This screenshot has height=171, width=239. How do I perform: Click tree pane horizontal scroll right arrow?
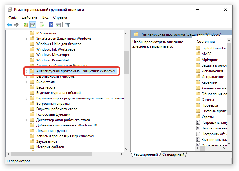(x=121, y=154)
